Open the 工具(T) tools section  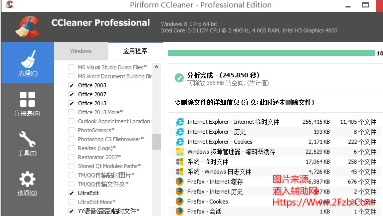(x=27, y=143)
